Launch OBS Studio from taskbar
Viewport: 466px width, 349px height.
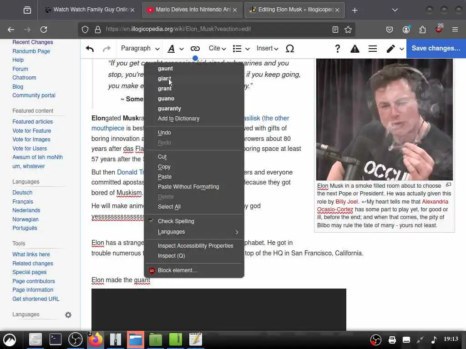[76, 339]
